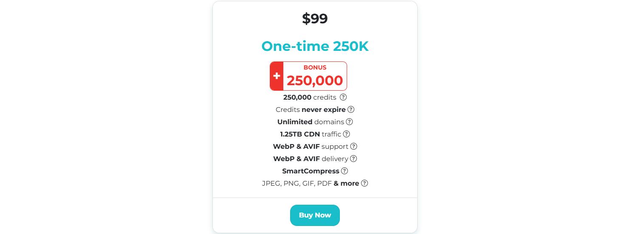The width and height of the screenshot is (630, 234).
Task: Click the "250,000 credits" feature text
Action: pyautogui.click(x=310, y=97)
